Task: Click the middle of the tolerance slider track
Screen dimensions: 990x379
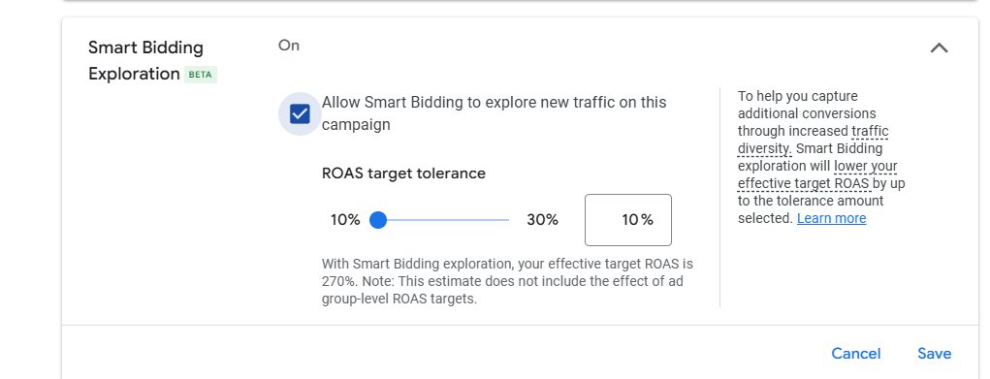Action: point(443,220)
